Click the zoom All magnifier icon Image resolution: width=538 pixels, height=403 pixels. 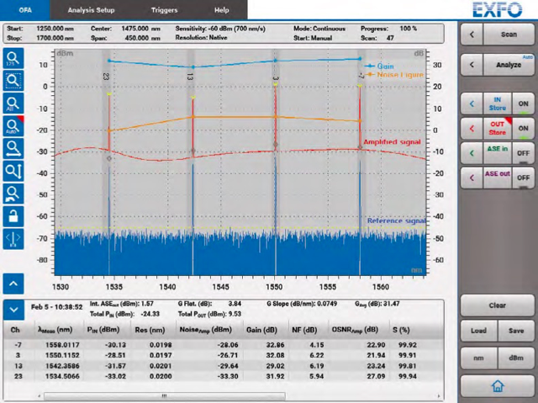13,103
